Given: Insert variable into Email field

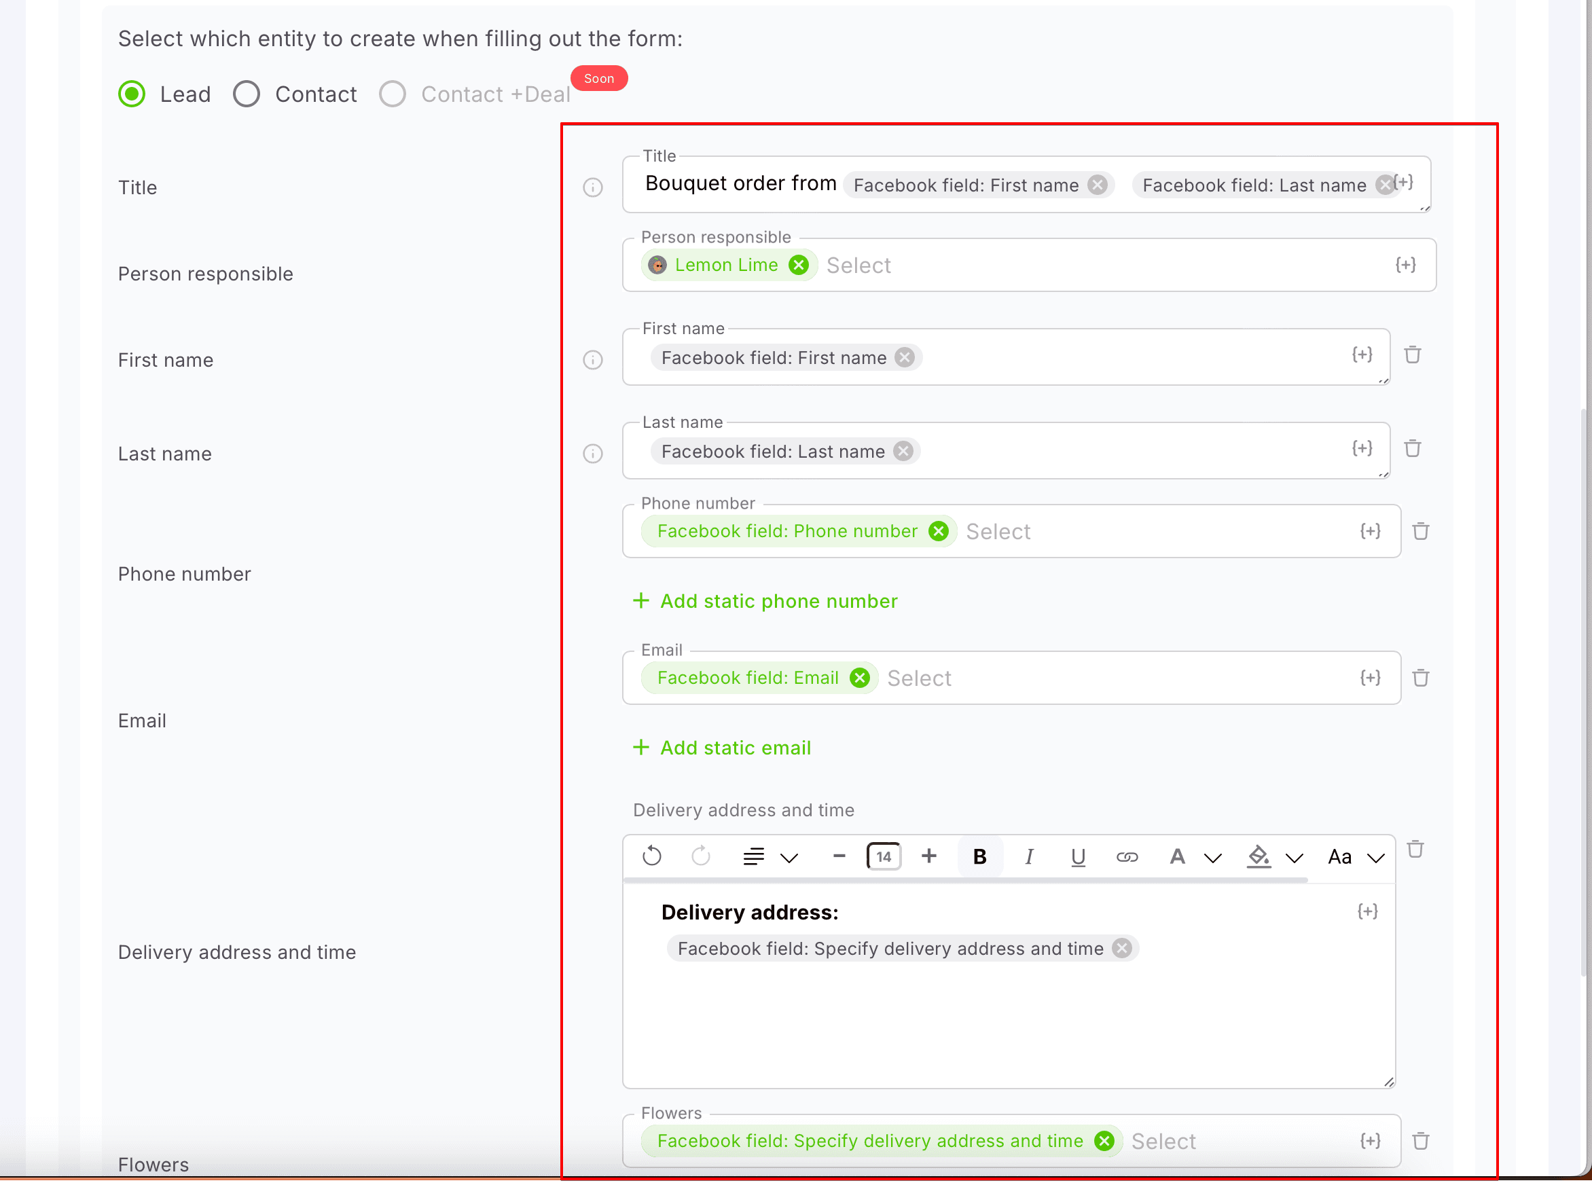Looking at the screenshot, I should (1370, 678).
